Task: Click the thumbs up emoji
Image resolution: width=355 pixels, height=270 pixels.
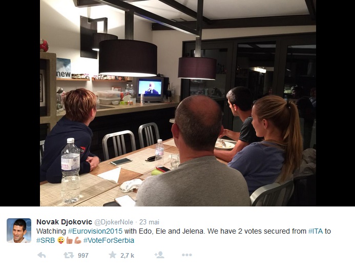Action: click(x=69, y=240)
